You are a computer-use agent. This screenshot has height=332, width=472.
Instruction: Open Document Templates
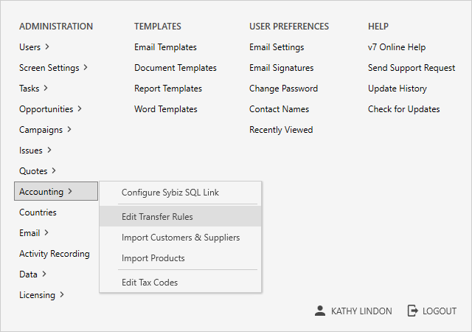coord(175,68)
